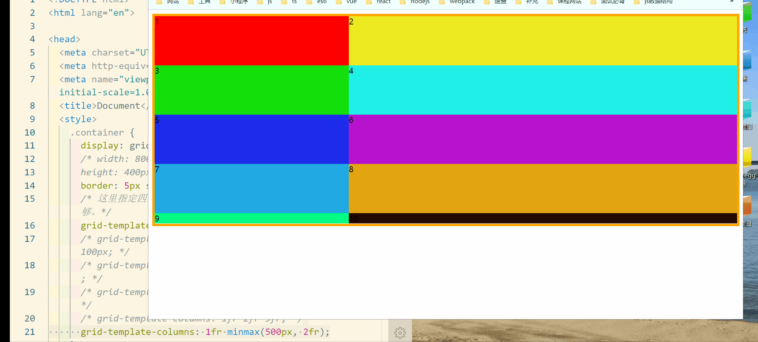
Task: Open the settings gear icon below the preview
Action: pyautogui.click(x=400, y=333)
